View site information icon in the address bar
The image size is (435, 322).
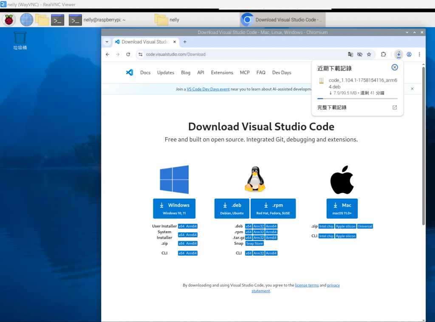pos(140,54)
